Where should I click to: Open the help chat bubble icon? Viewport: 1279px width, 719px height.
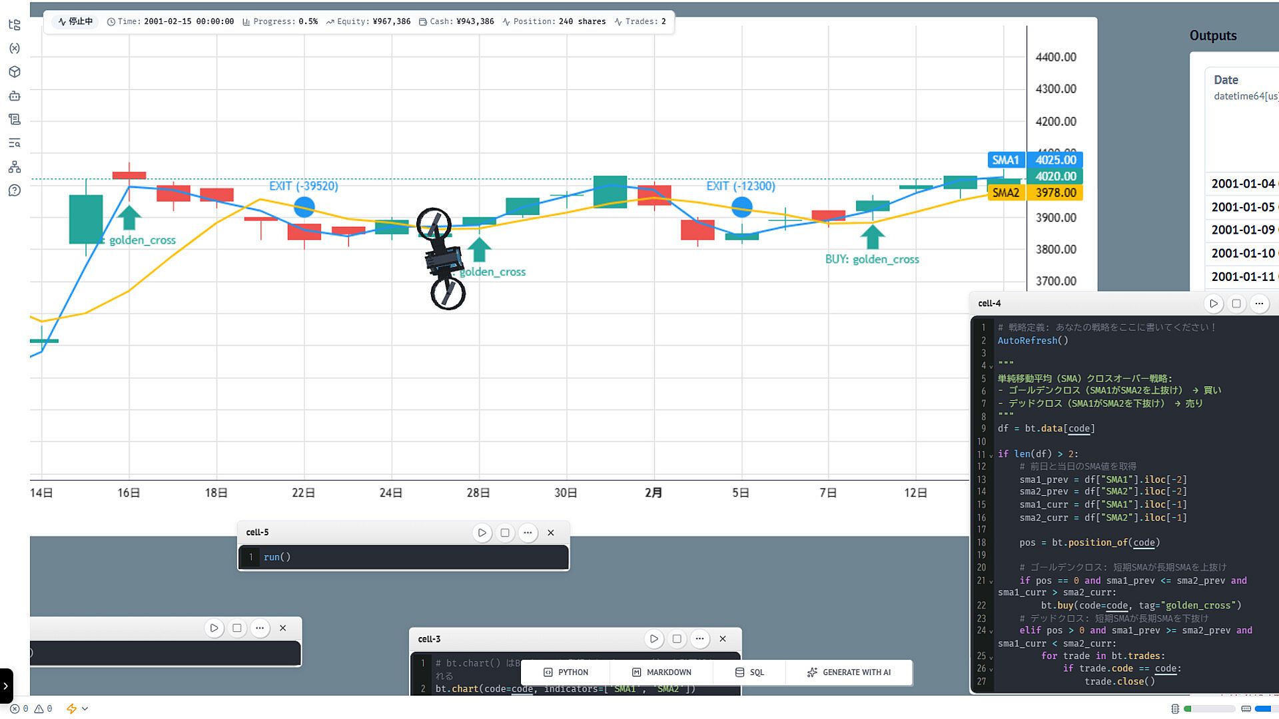click(15, 190)
